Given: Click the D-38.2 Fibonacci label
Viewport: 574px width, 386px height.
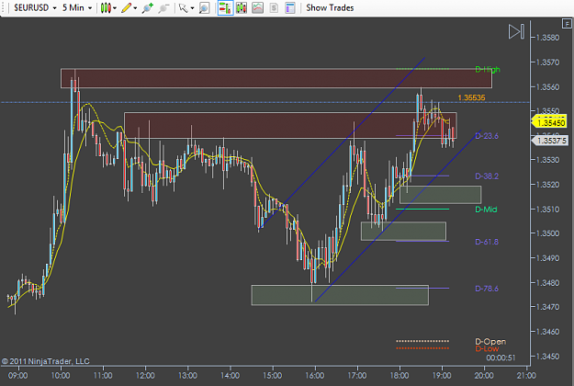Looking at the screenshot, I should (487, 176).
